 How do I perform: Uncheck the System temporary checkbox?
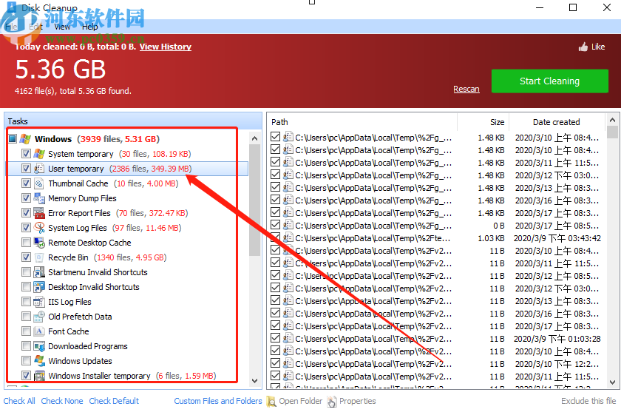[x=26, y=154]
